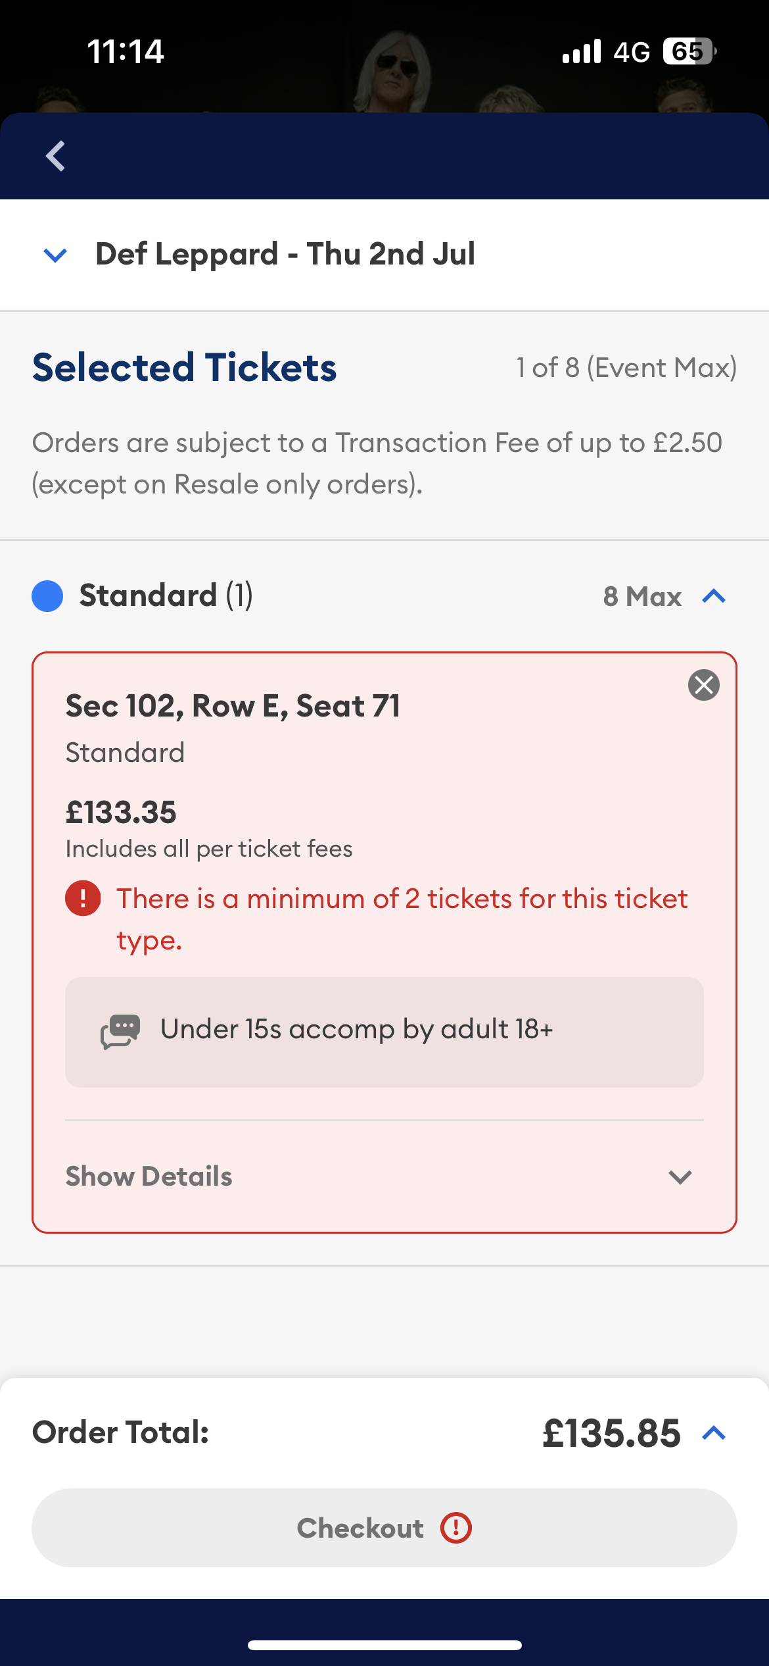Tap the red minimum tickets warning icon
The width and height of the screenshot is (769, 1666).
(83, 898)
